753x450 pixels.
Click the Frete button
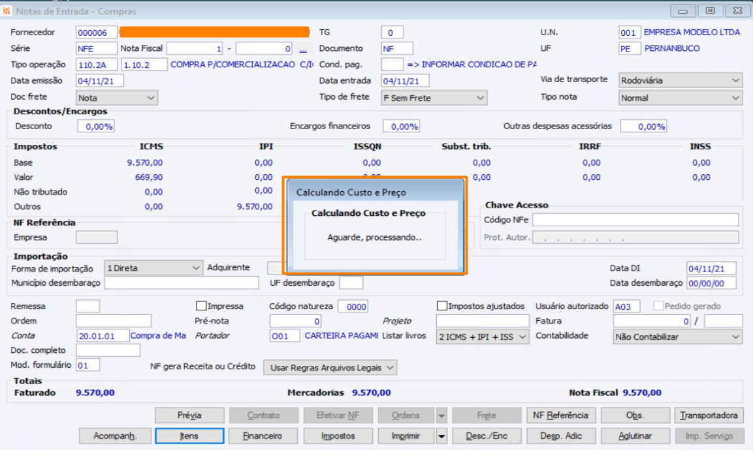point(487,415)
